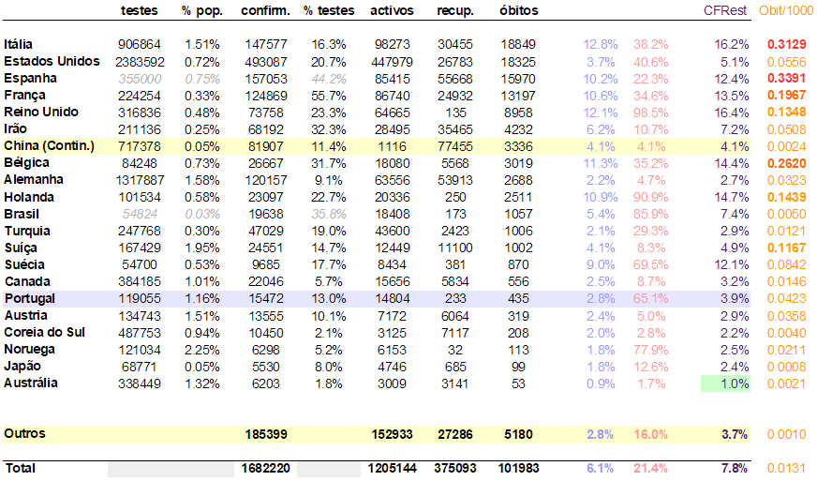The image size is (817, 481).
Task: Click the 'Turquia' row label
Action: point(27,231)
